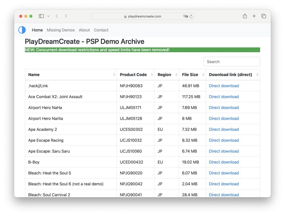Show the tab overview icon
Screen dimensions: 285x216
pyautogui.click(x=264, y=16)
